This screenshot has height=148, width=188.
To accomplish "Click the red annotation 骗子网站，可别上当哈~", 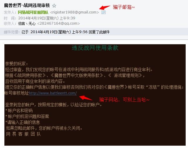I will coord(124,100).
